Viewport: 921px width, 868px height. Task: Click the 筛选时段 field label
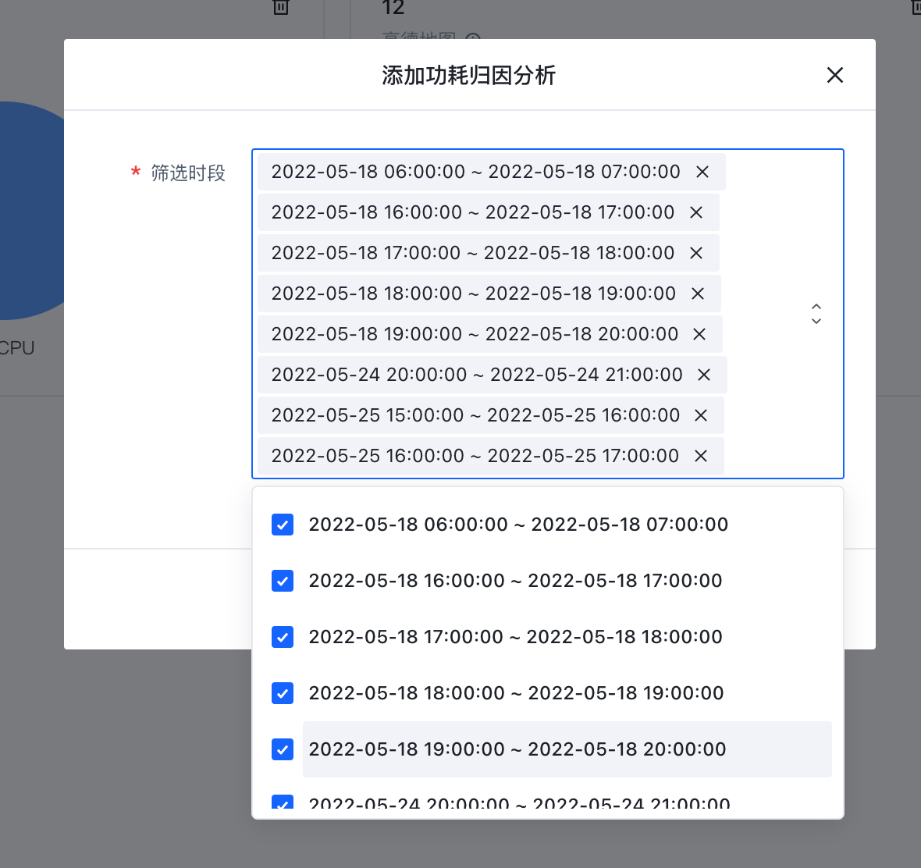(188, 173)
